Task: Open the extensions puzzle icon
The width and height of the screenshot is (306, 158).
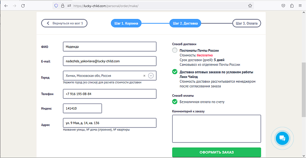Action: pyautogui.click(x=292, y=6)
